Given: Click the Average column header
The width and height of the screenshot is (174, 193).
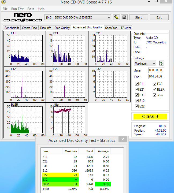Looking at the screenshot, I should pos(103,151).
